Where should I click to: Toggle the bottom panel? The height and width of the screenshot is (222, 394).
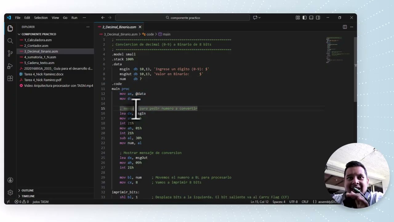click(311, 18)
